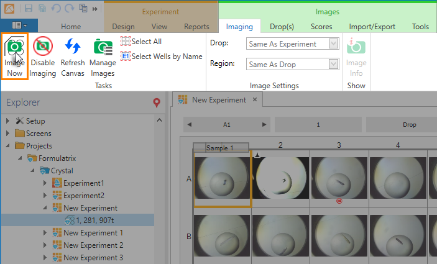Image resolution: width=437 pixels, height=264 pixels.
Task: Open the Drop combo box
Action: [292, 43]
